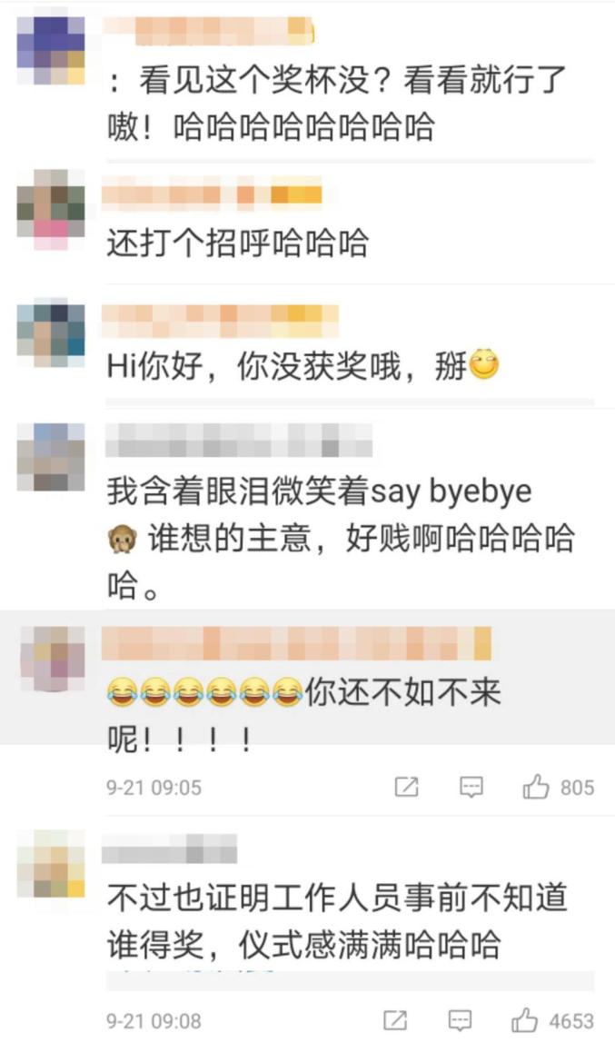Share the 9-21 09:05 comment
The image size is (615, 1042).
(406, 788)
